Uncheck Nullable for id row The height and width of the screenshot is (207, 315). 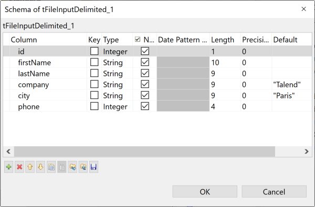point(145,51)
